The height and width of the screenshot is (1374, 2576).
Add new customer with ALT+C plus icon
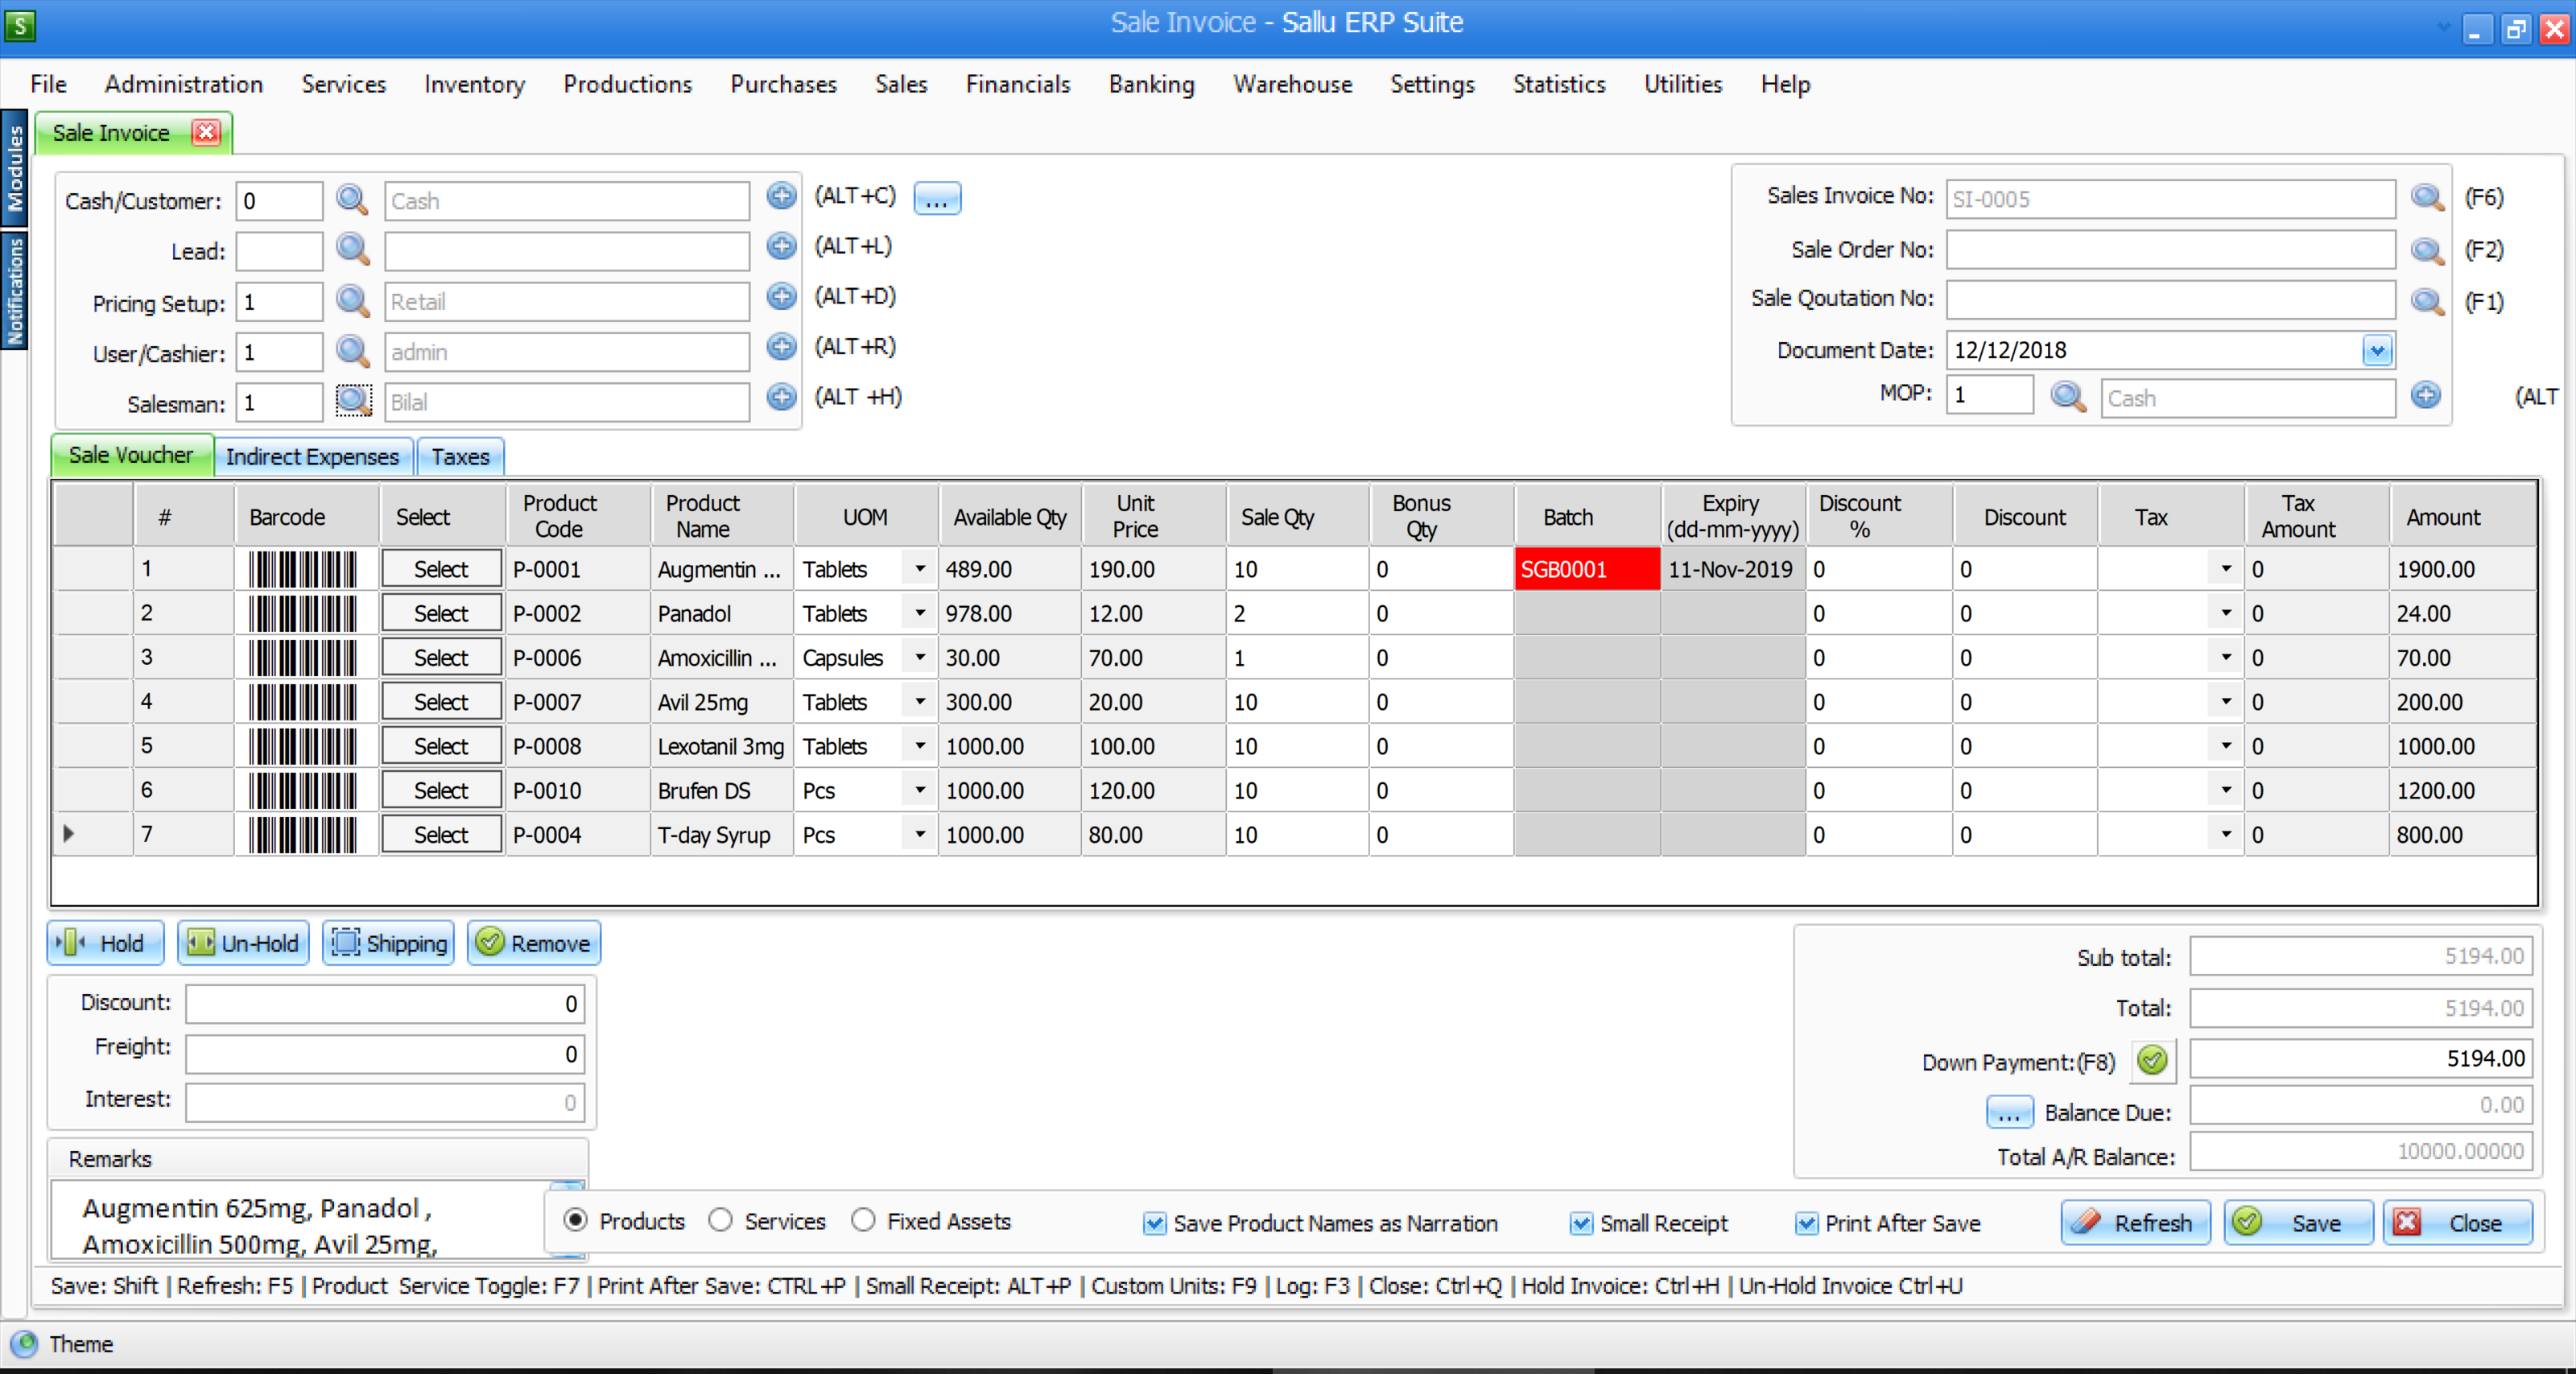click(781, 196)
